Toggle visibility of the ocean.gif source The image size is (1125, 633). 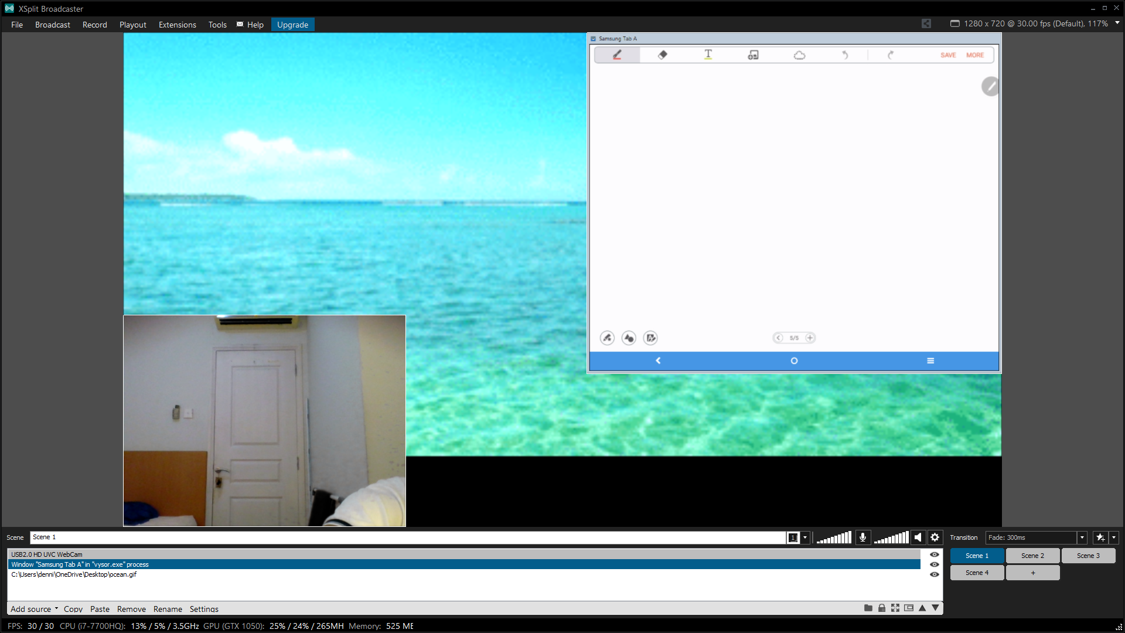[x=935, y=574]
